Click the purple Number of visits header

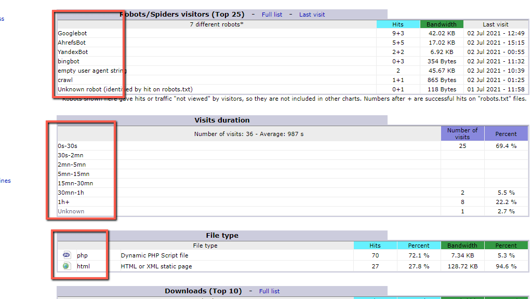click(462, 133)
